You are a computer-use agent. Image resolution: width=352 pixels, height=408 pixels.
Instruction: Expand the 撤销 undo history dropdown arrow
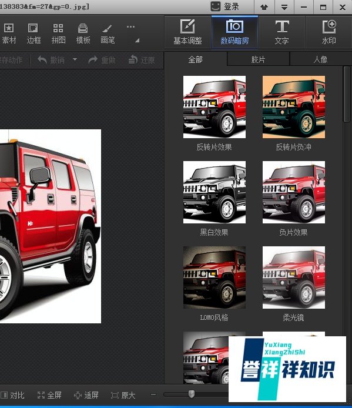[75, 59]
